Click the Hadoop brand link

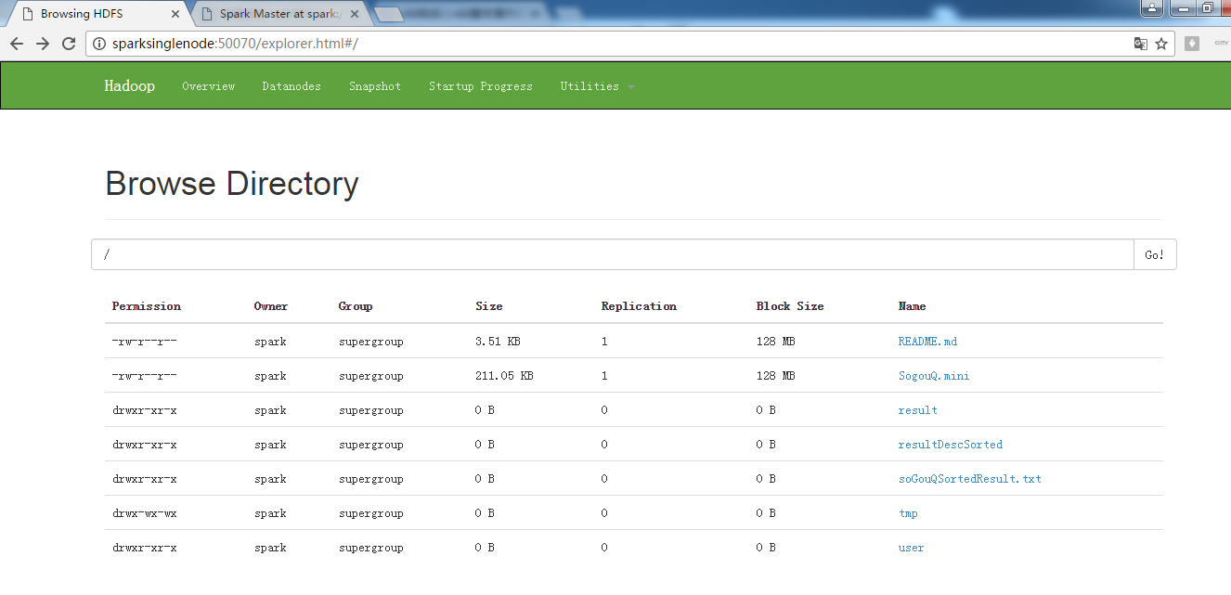coord(129,85)
